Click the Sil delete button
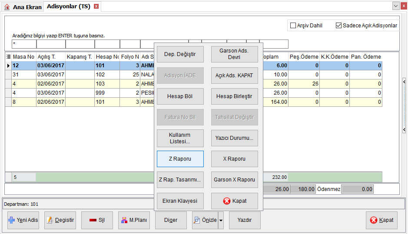Screen dimensions: 408x234 (97, 220)
